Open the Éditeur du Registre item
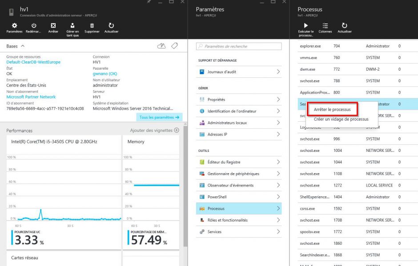 point(239,162)
